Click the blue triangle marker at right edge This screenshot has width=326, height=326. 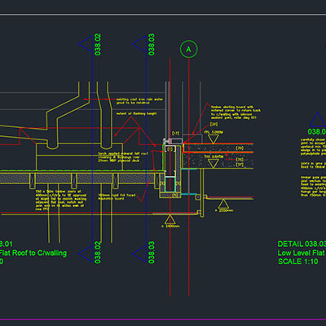click(317, 120)
